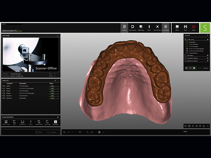211x158 pixels.
Task: Open Scan Actions in the toolbar
Action: click(x=157, y=28)
